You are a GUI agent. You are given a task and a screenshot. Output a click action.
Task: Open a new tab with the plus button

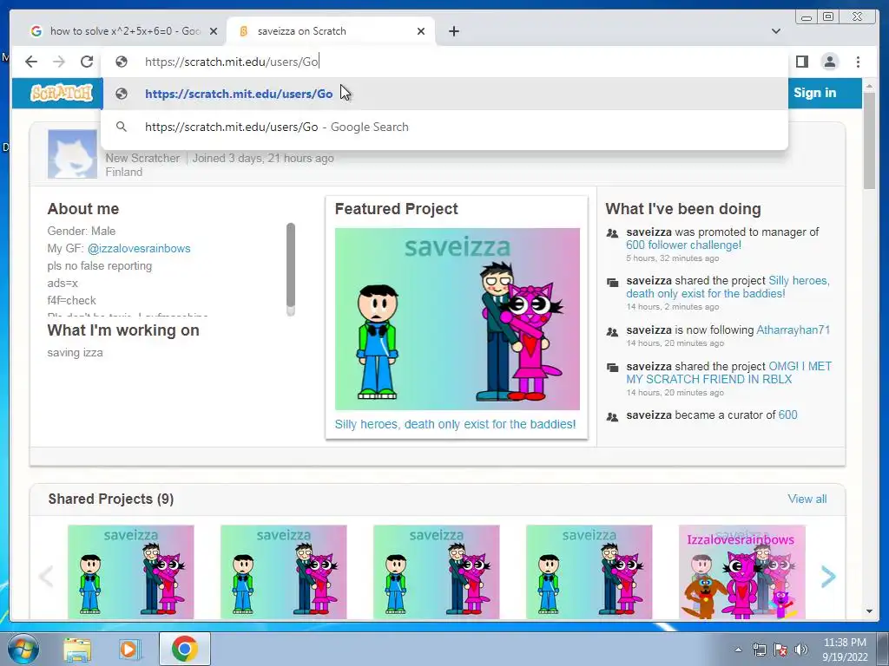tap(453, 31)
